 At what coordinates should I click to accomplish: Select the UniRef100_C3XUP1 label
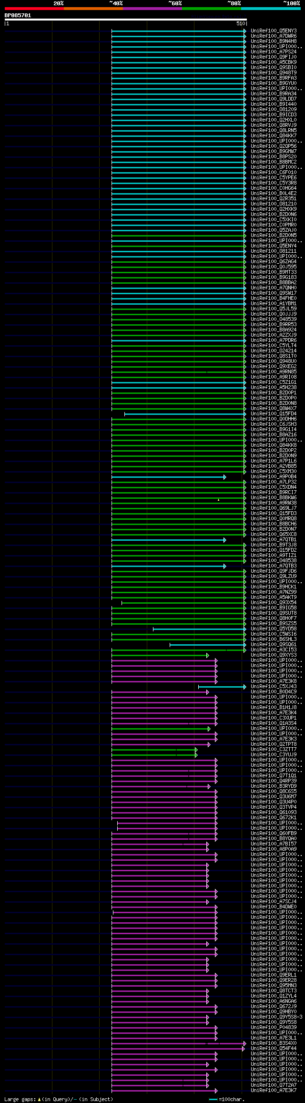click(274, 718)
